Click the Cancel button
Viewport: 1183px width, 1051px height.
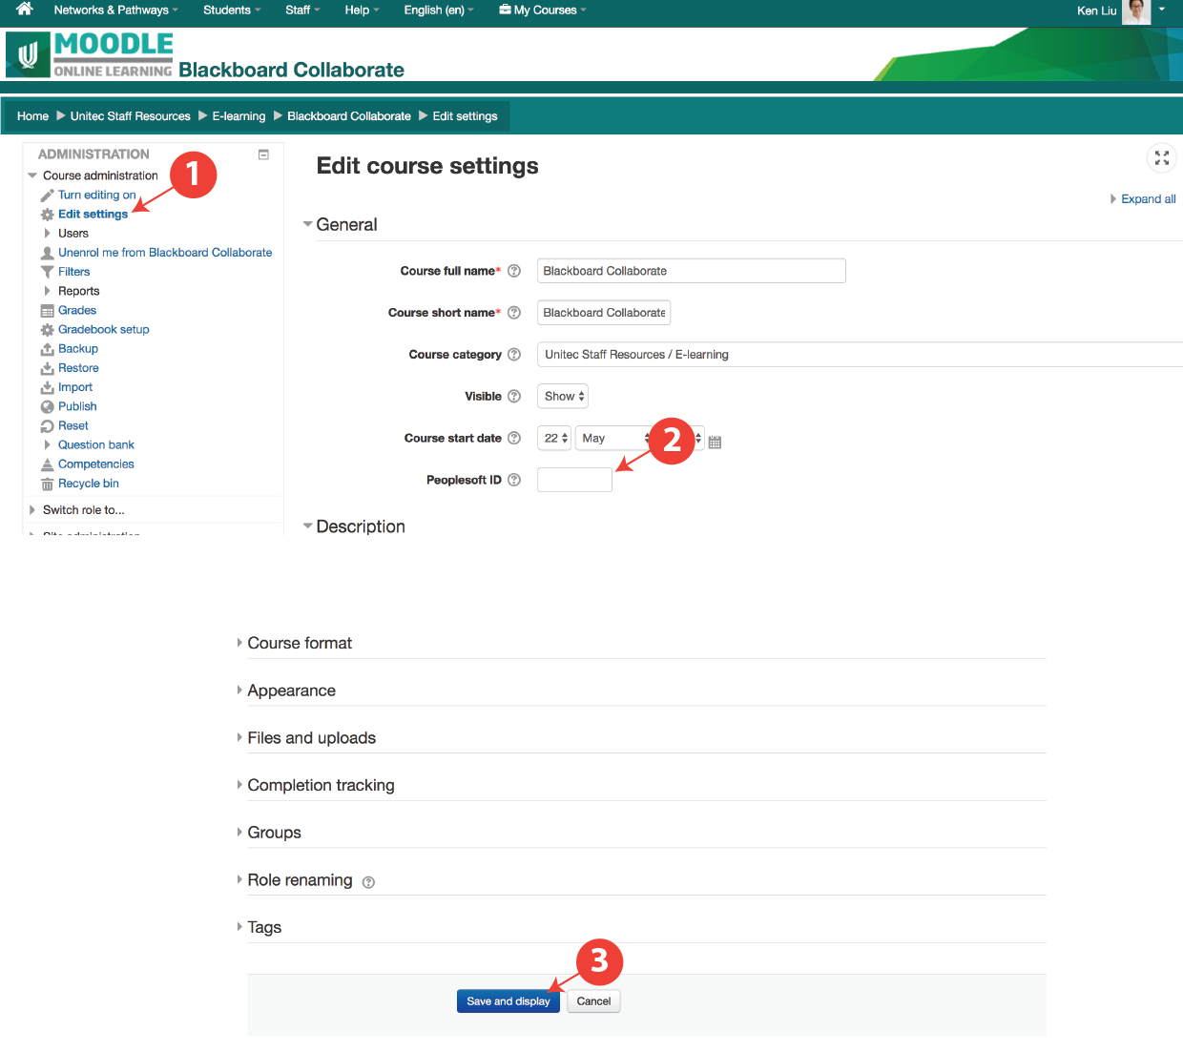click(x=593, y=1001)
